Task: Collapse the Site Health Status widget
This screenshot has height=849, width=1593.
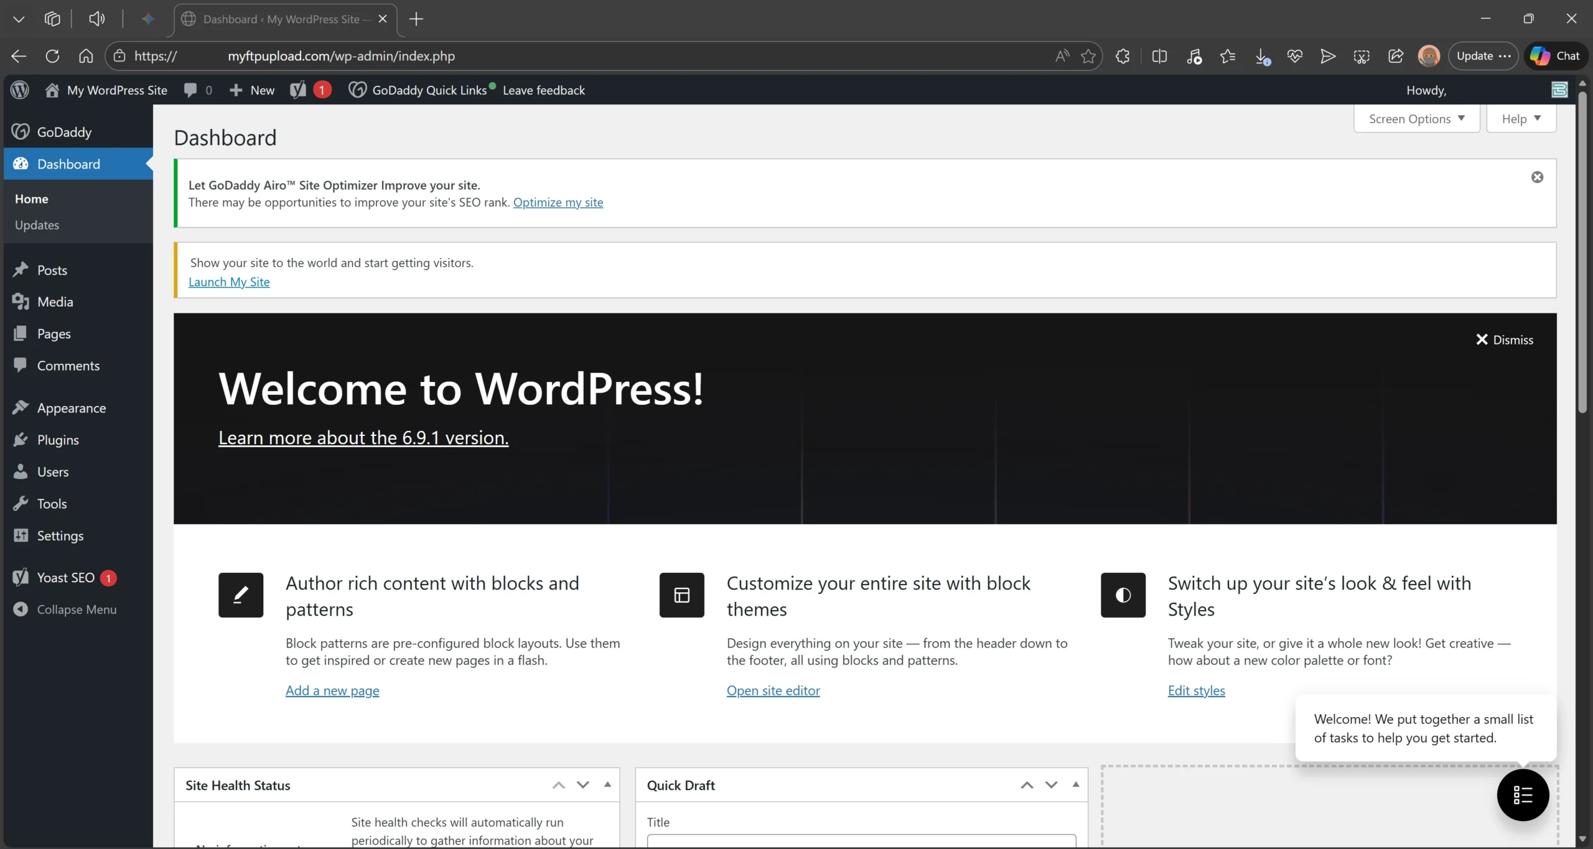Action: 607,785
